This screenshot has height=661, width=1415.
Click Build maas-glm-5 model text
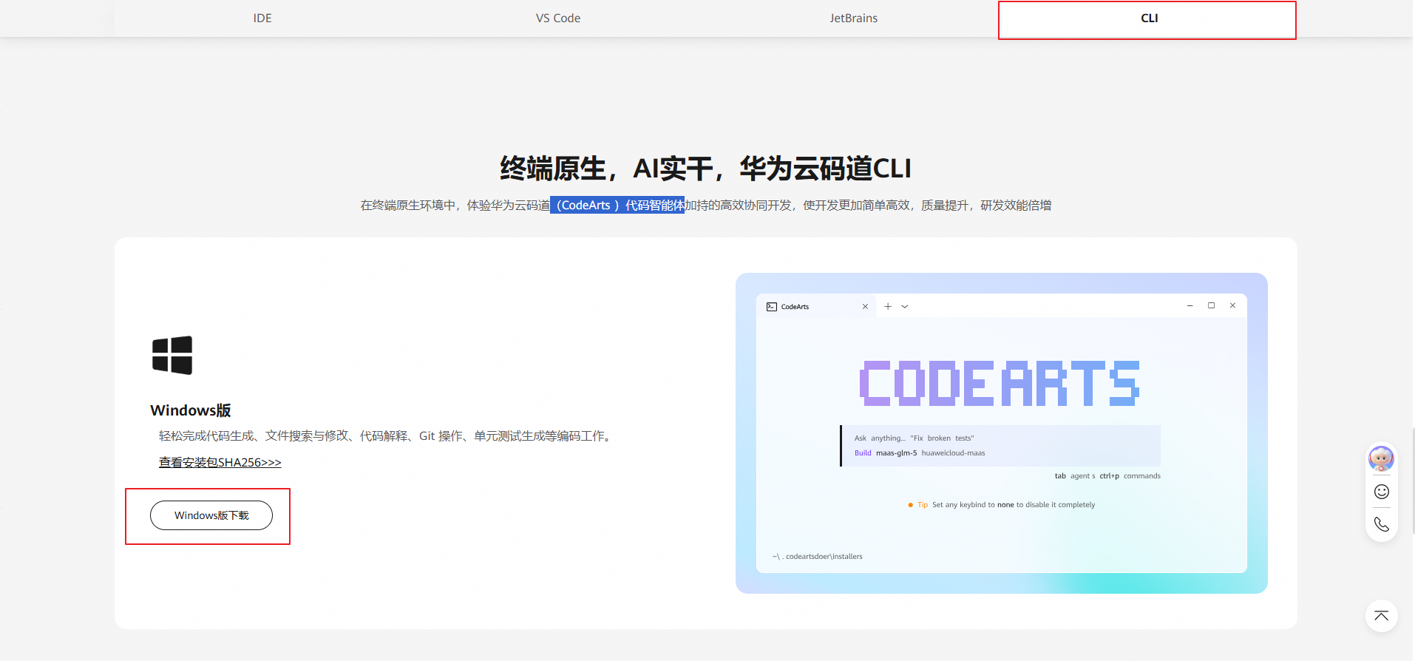[x=920, y=453]
